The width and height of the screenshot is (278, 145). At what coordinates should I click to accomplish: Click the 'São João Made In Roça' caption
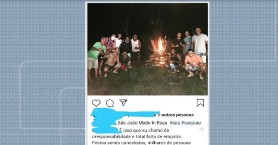[x=142, y=123]
